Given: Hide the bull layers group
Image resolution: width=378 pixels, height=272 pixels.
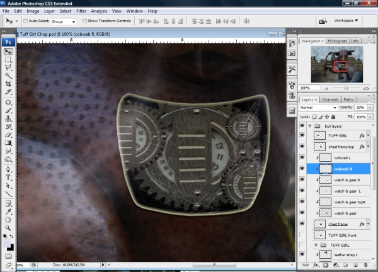Looking at the screenshot, I should pos(302,126).
